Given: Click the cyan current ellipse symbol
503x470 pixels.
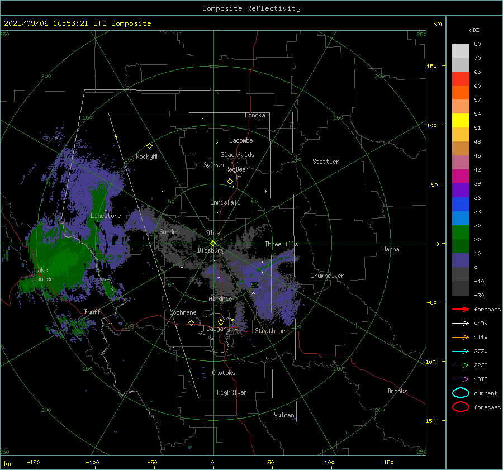Looking at the screenshot, I should point(461,393).
